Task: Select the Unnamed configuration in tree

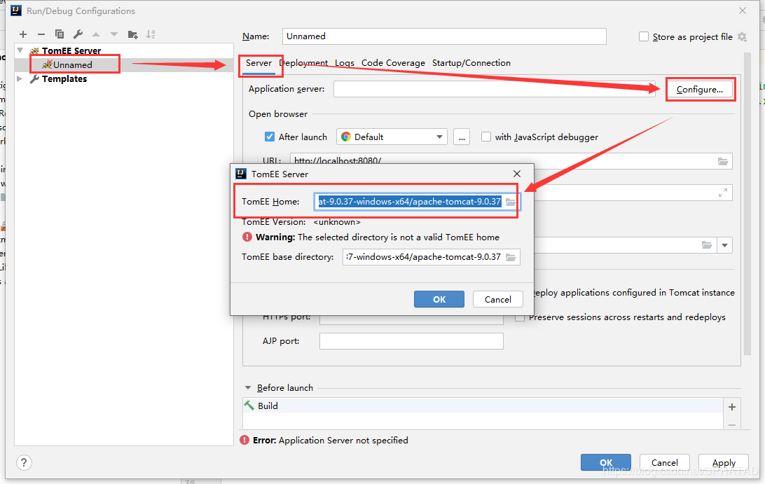Action: (x=72, y=64)
